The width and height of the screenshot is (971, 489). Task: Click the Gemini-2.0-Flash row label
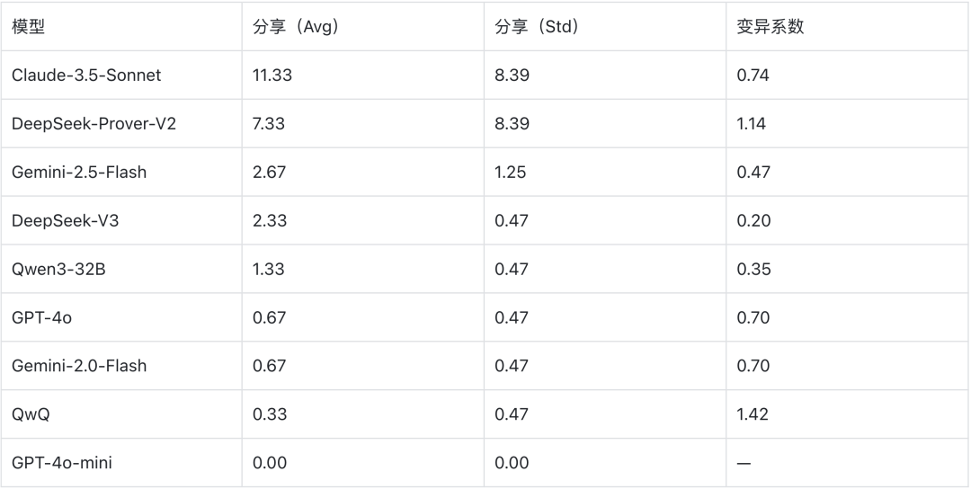coord(79,367)
